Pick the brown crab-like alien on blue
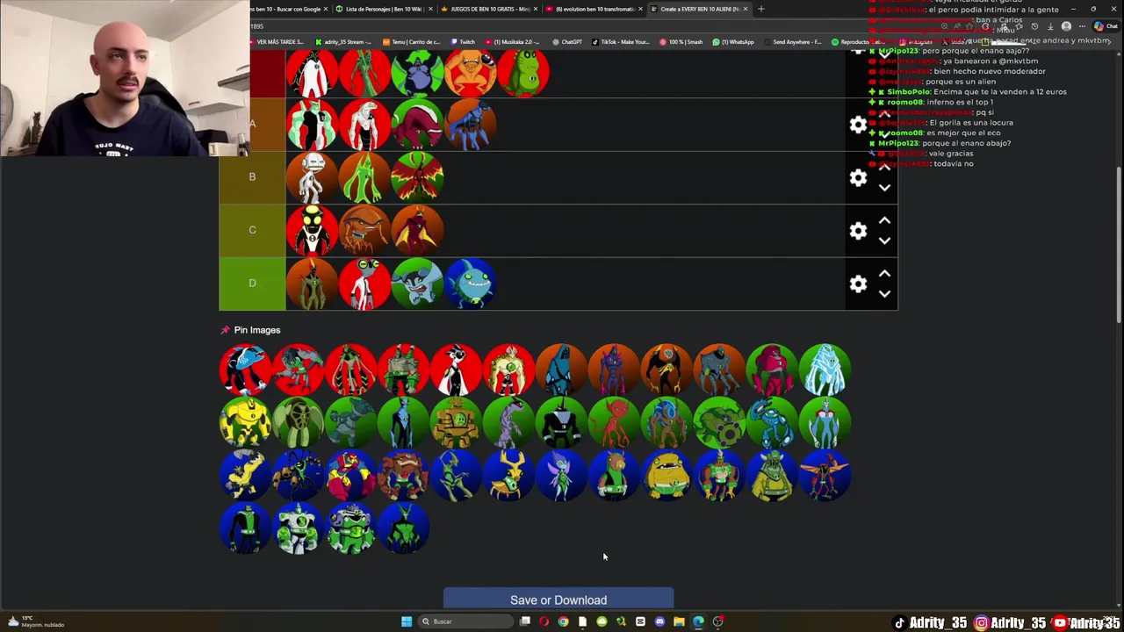This screenshot has height=632, width=1124. click(x=403, y=475)
